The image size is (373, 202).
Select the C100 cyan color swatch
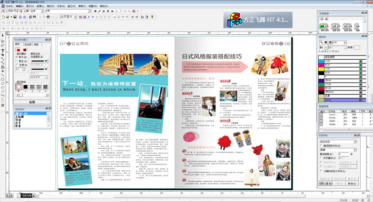(340, 61)
